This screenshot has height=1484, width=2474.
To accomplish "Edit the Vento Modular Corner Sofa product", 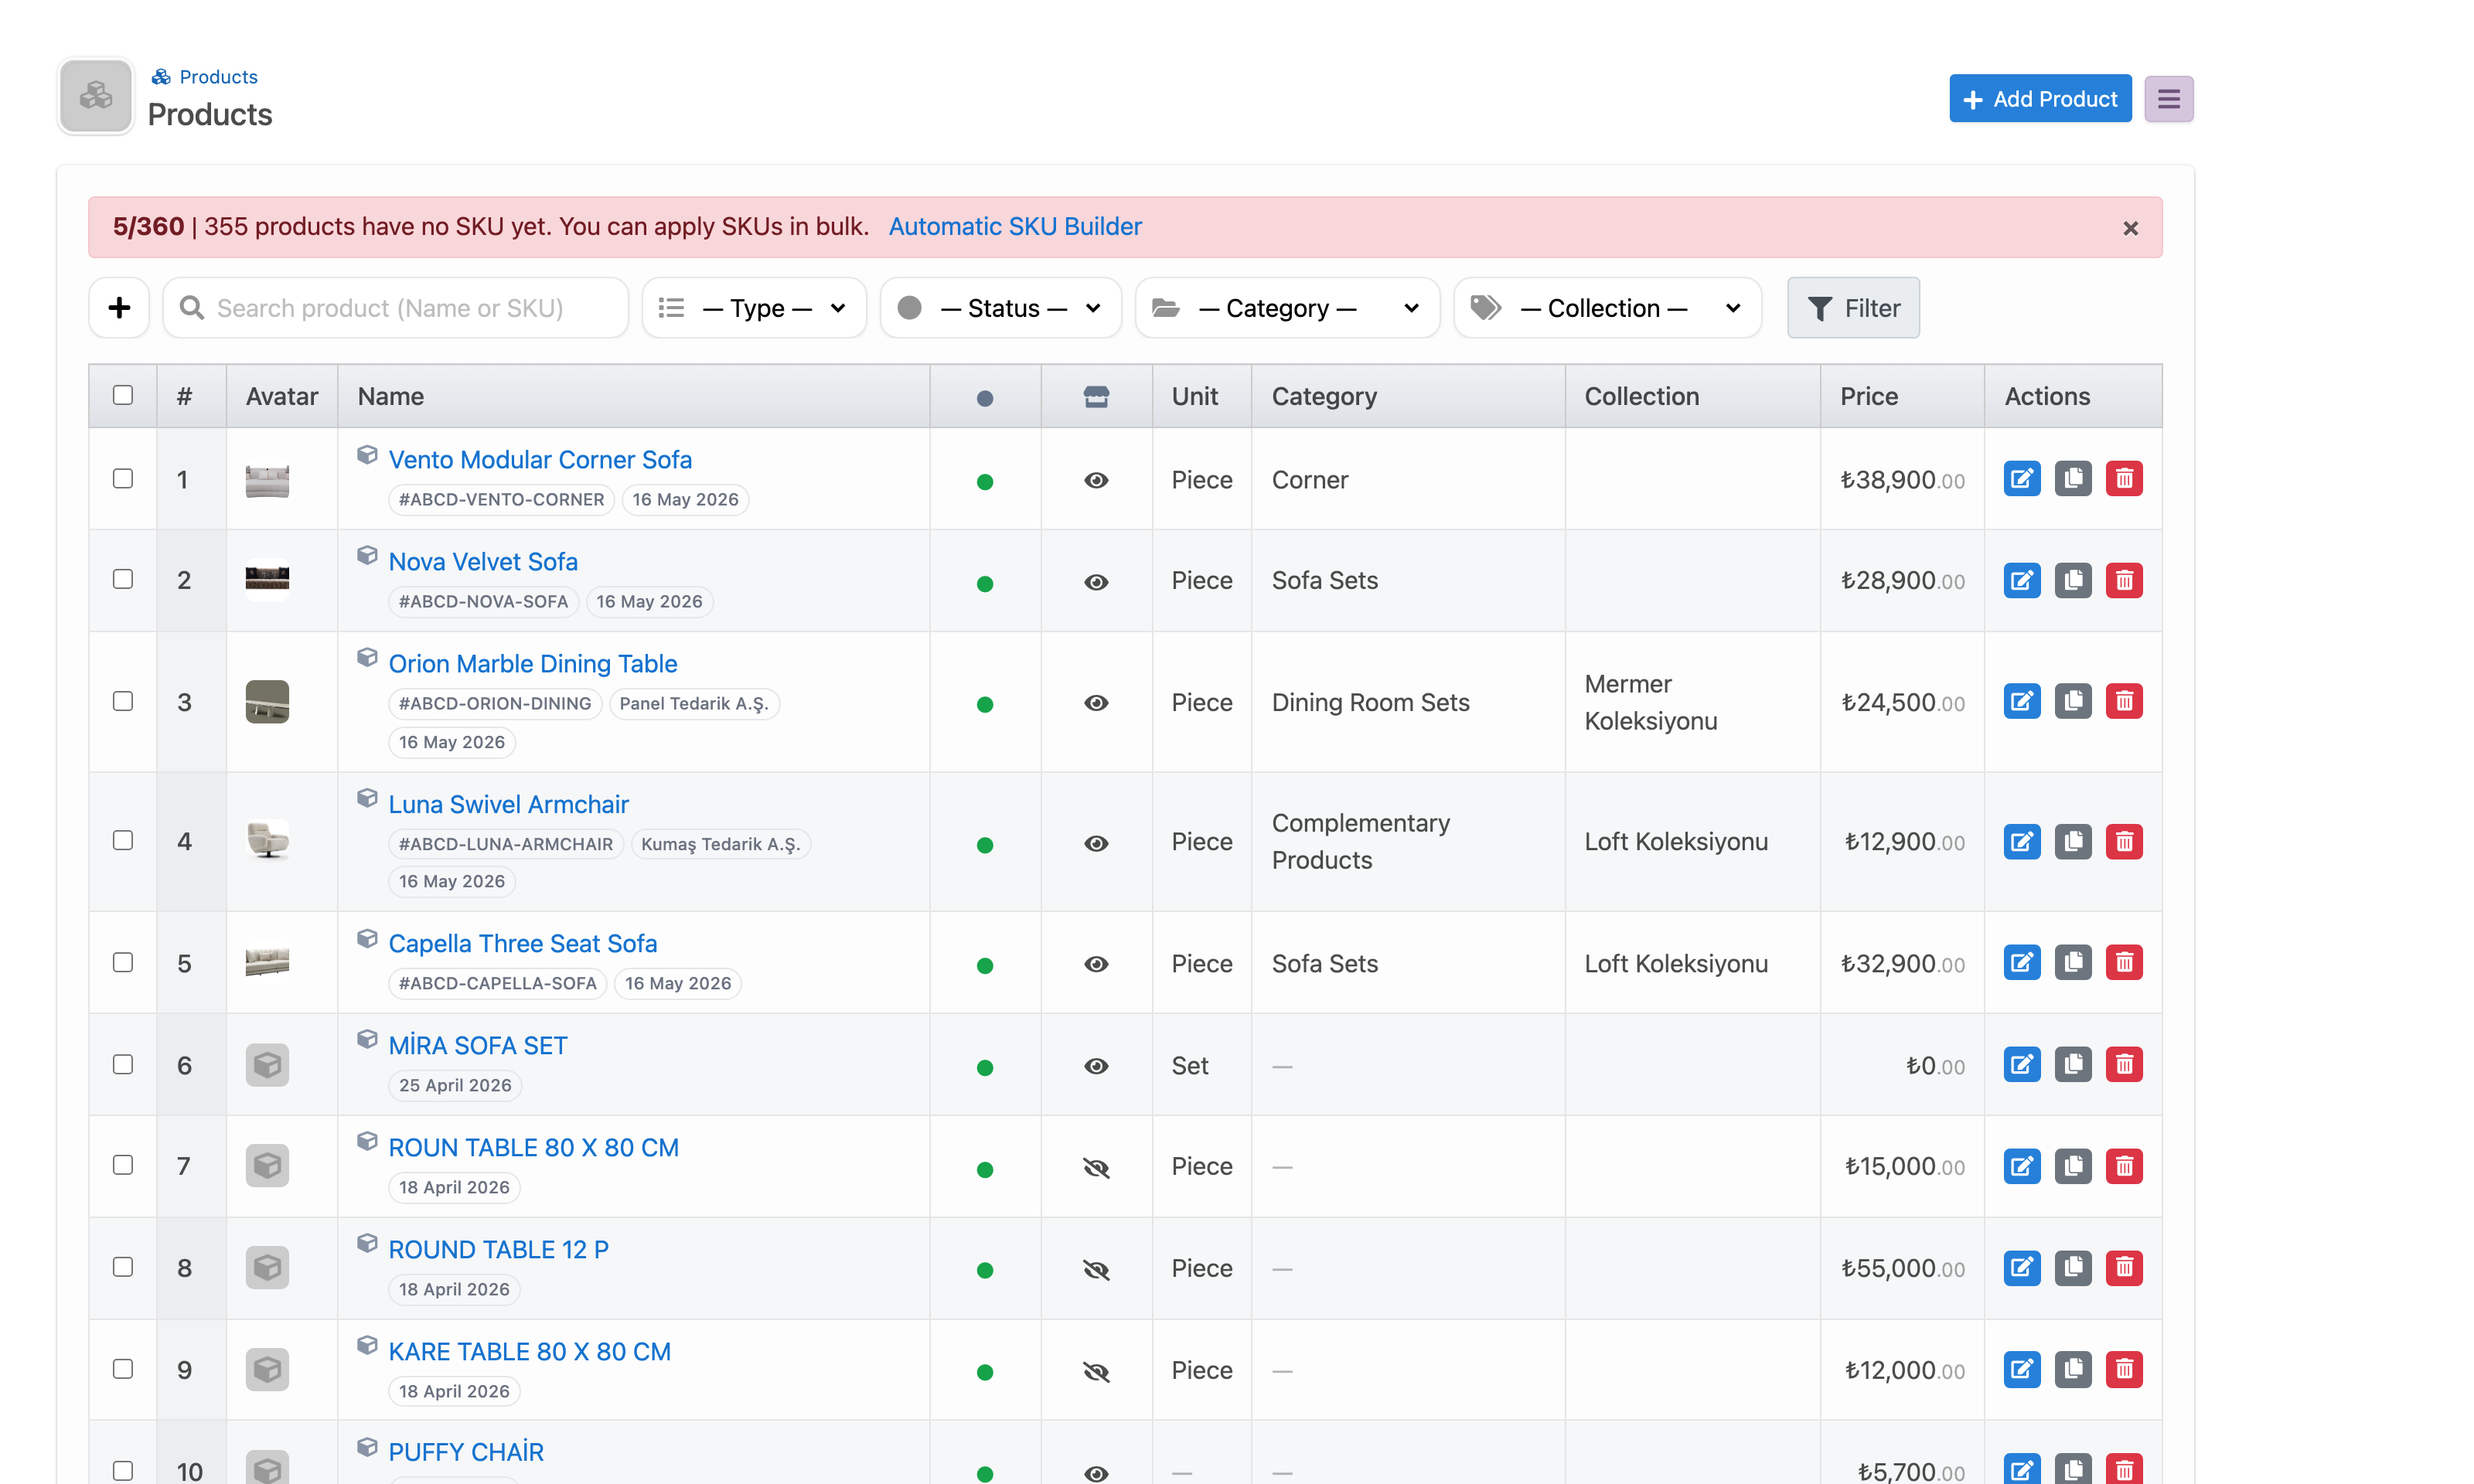I will (2021, 479).
